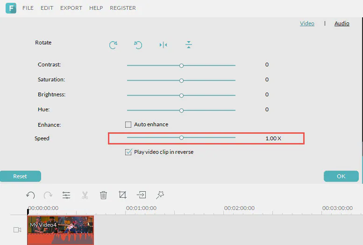
Task: Click the scissors split icon
Action: click(85, 195)
